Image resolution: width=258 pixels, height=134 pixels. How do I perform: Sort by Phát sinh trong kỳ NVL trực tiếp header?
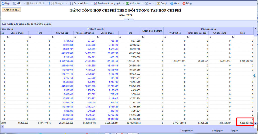pyautogui.click(x=62, y=33)
